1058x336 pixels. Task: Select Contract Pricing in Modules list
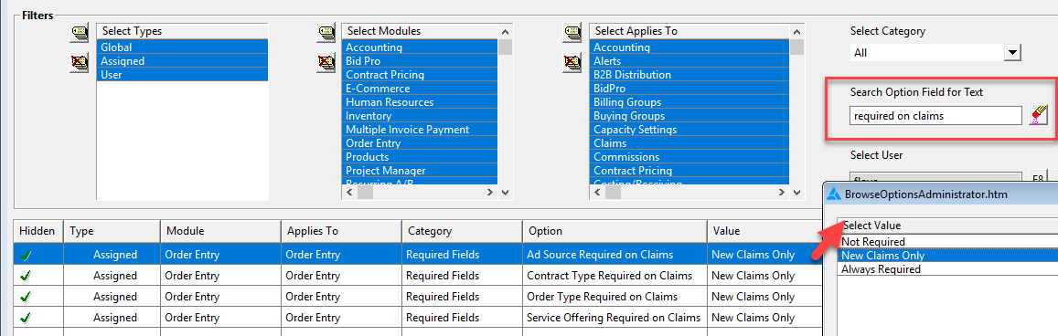pyautogui.click(x=420, y=75)
